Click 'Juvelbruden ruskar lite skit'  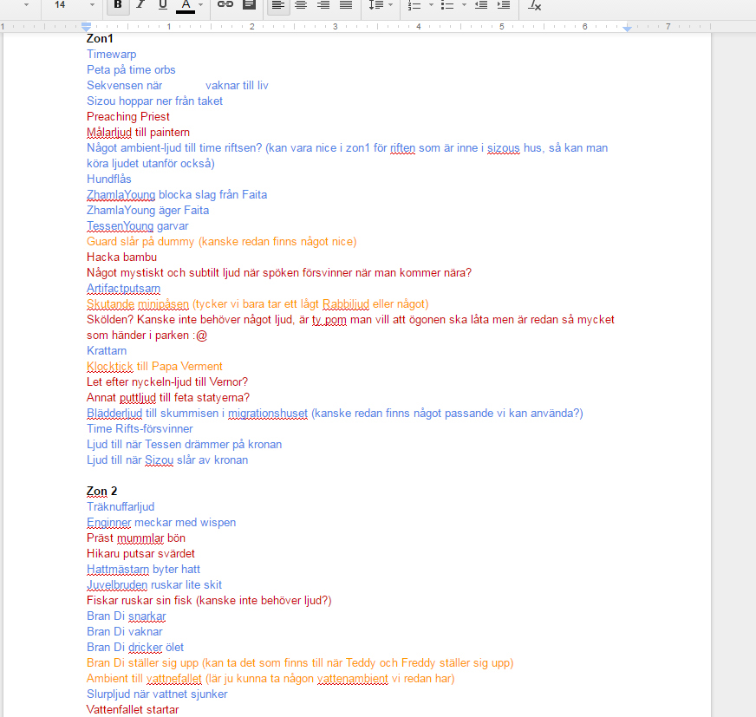pos(154,585)
